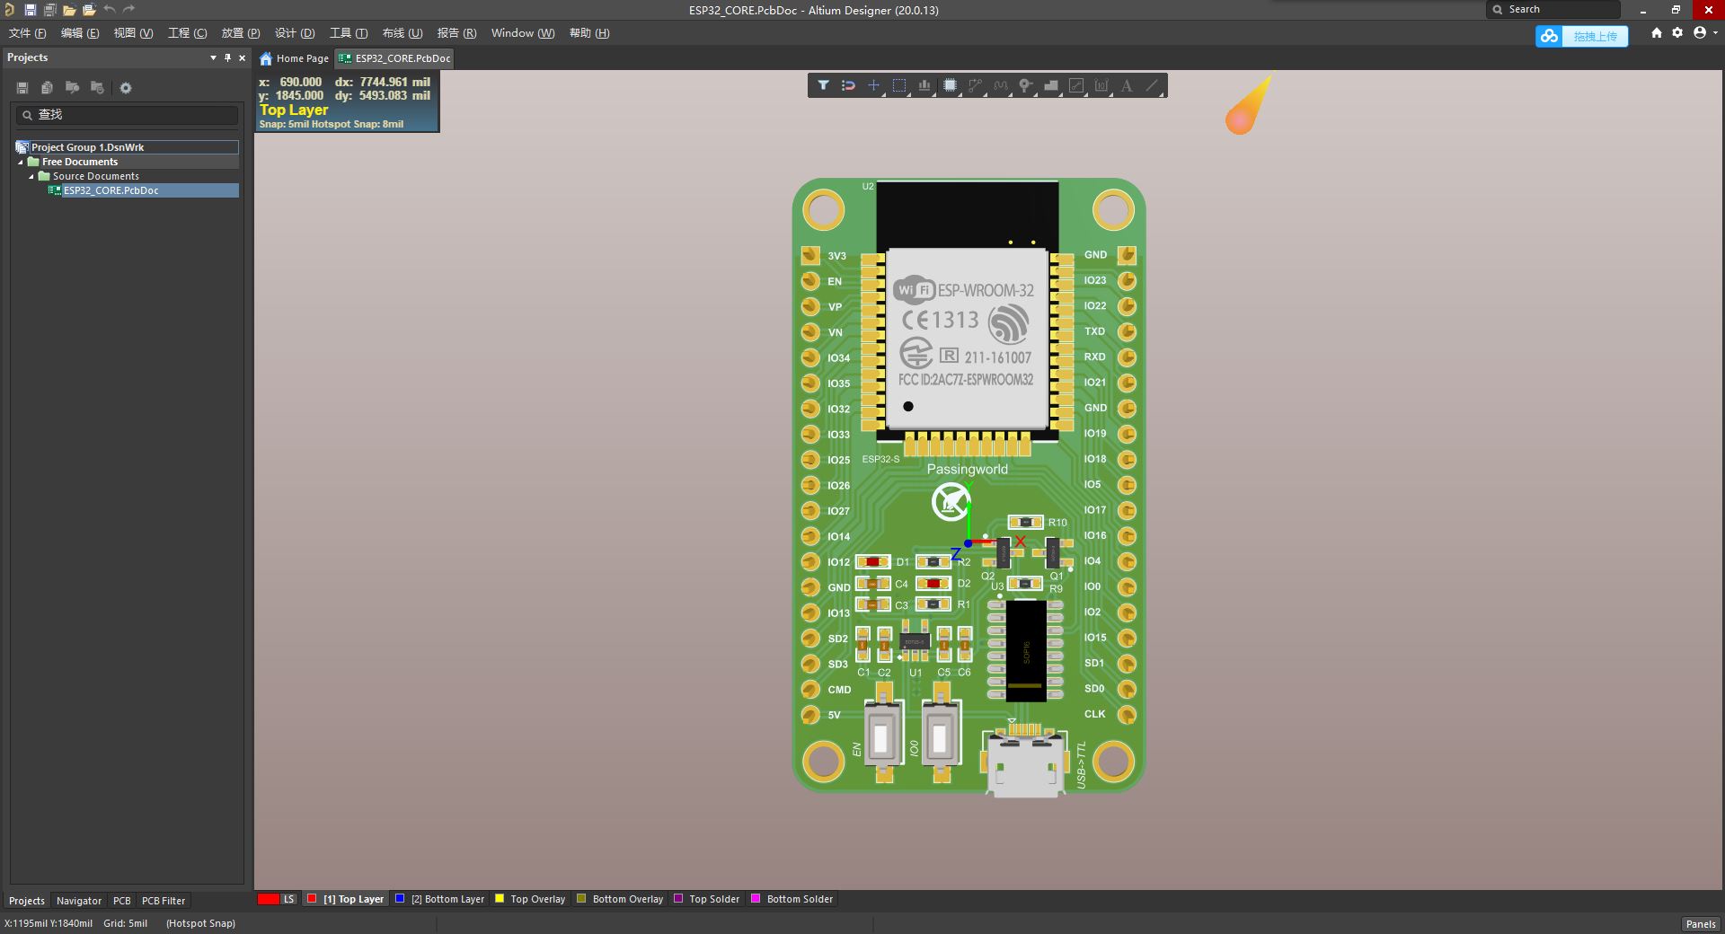Select the Selection Filter funnel tool
Screen dimensions: 1725x934
[x=823, y=85]
